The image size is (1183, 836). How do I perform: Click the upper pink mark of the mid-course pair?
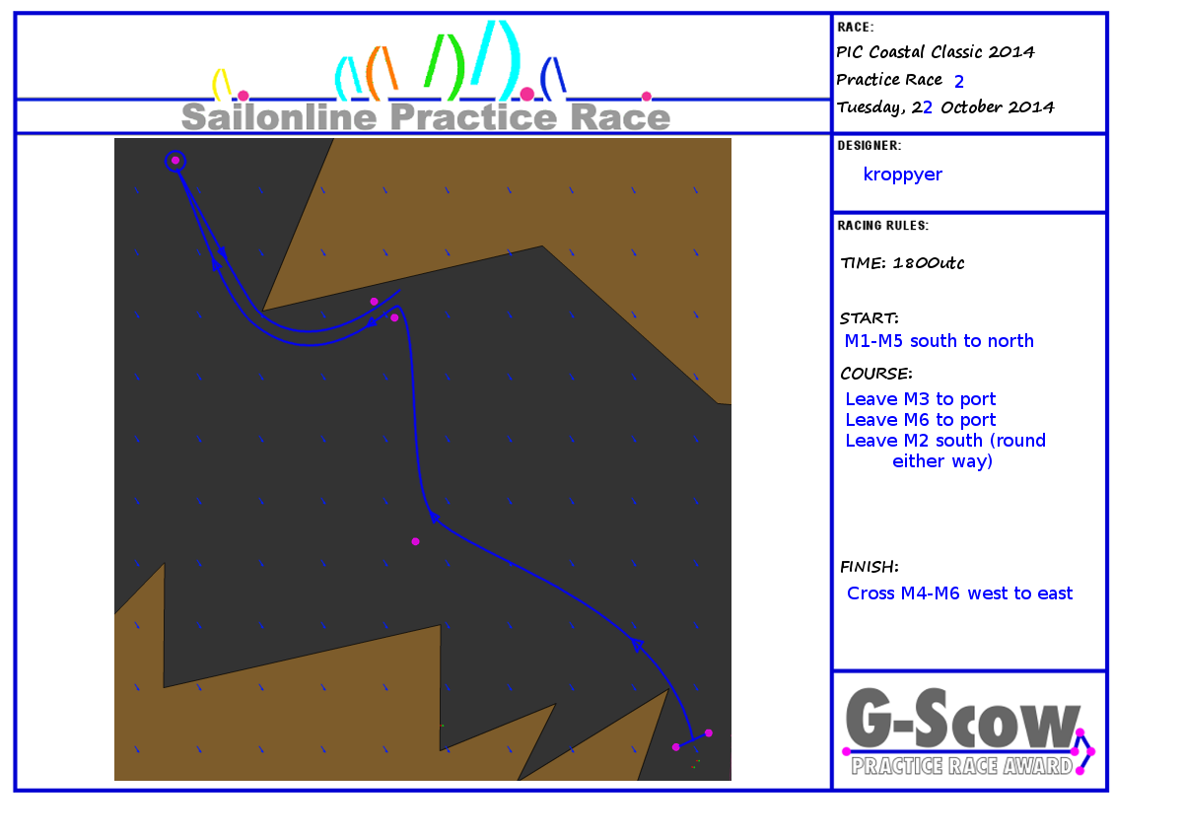click(x=375, y=301)
